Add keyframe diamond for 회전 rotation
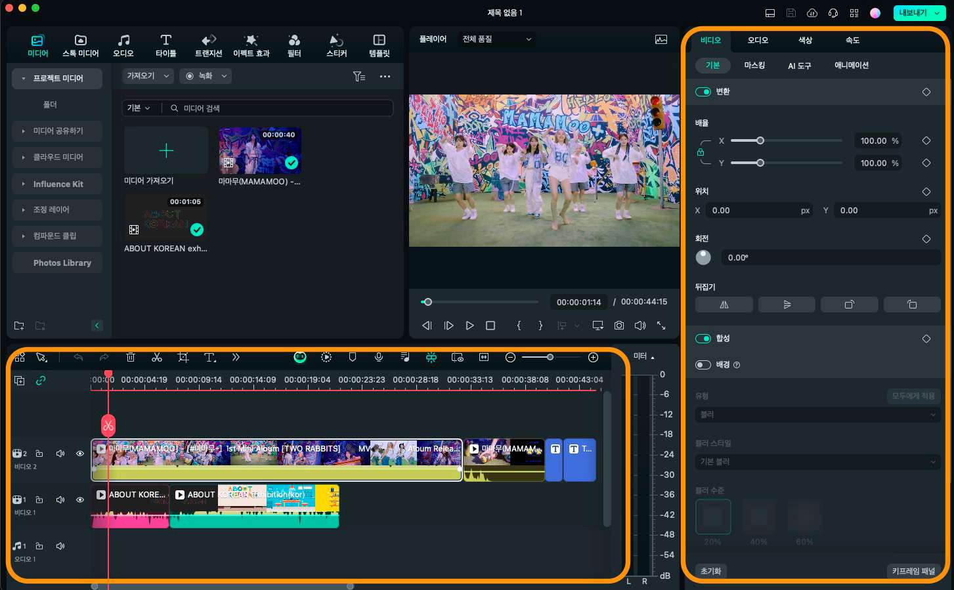Viewport: 954px width, 590px height. [x=926, y=239]
